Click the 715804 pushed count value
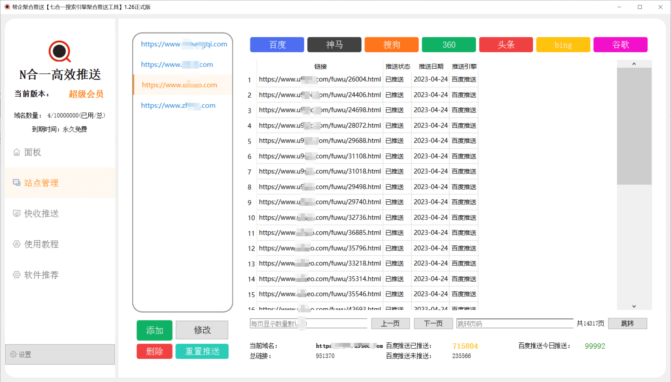The width and height of the screenshot is (671, 382). (x=465, y=346)
